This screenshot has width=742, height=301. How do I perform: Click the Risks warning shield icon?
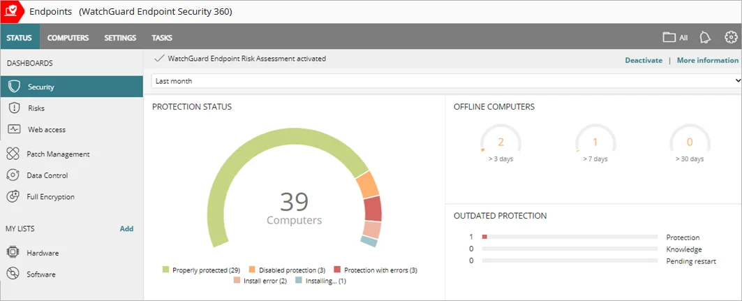pos(14,108)
